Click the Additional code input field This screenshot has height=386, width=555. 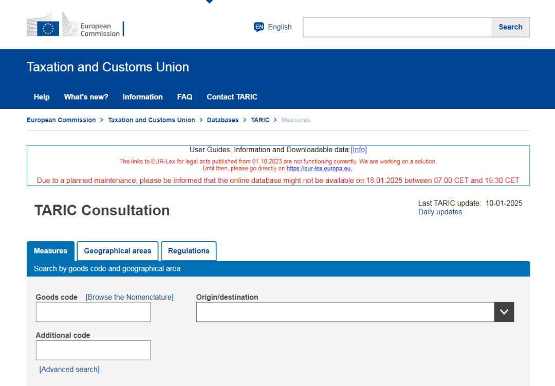click(93, 350)
